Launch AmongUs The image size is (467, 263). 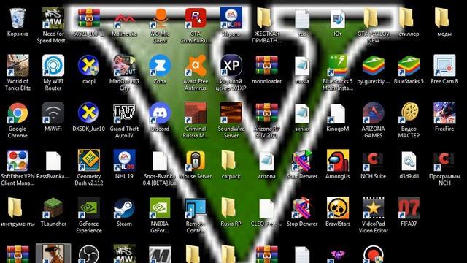pyautogui.click(x=338, y=161)
